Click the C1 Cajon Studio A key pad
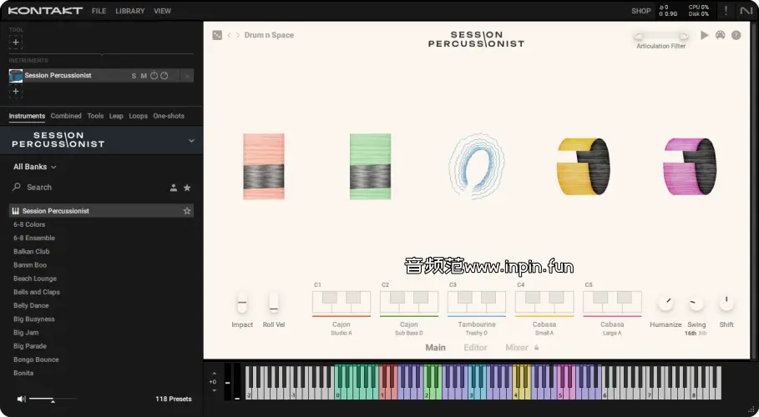This screenshot has height=417, width=759. pos(342,303)
